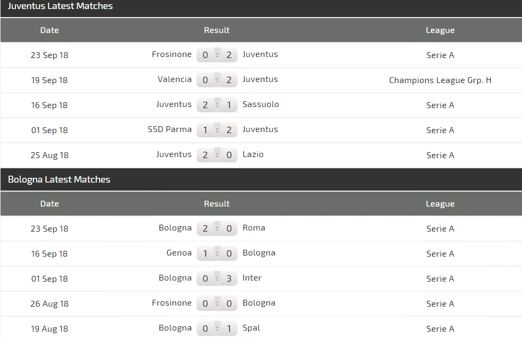Open the Sassuolo team link
Image resolution: width=522 pixels, height=337 pixels.
pos(260,104)
